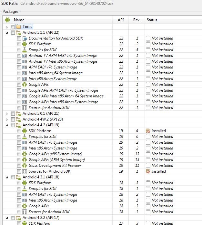Collapse the Android 4.3.1 (API 18) node
Image resolution: width=202 pixels, height=225 pixels.
(x=7, y=177)
